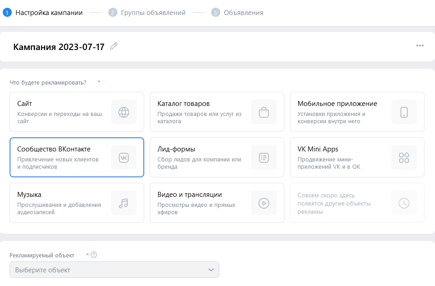This screenshot has width=435, height=286.
Task: Click the globe icon for Сайт
Action: coord(124,112)
